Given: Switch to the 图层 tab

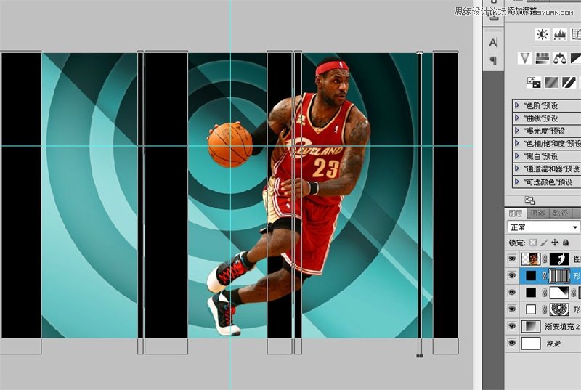Looking at the screenshot, I should [516, 214].
